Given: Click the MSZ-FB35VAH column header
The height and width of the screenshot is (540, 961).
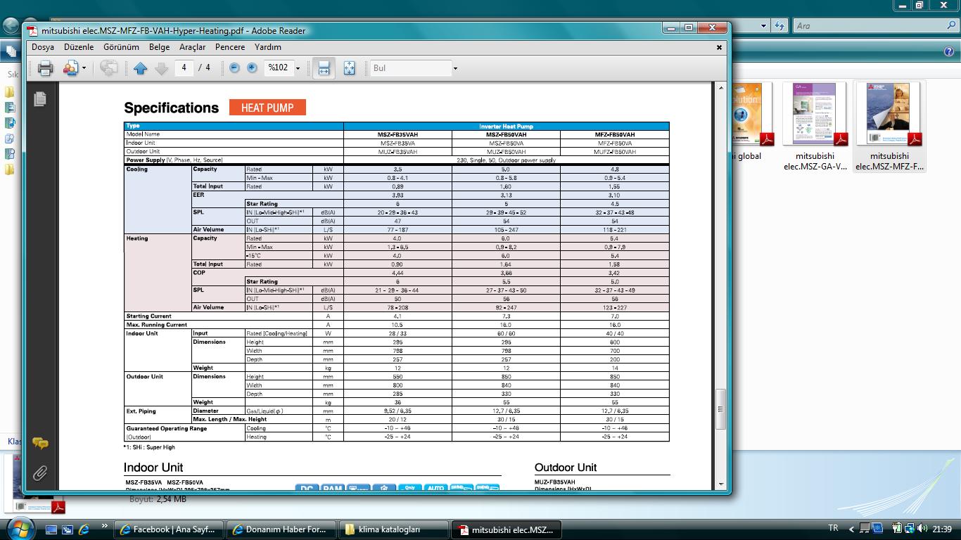Looking at the screenshot, I should click(x=397, y=134).
